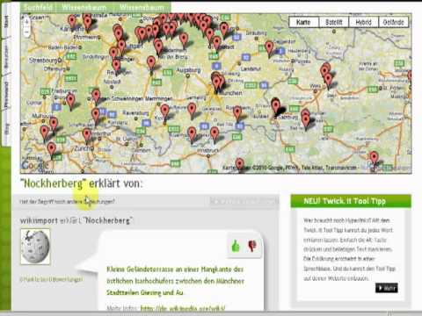Select the pin cluster near Wels
The height and width of the screenshot is (316, 422).
(326, 75)
